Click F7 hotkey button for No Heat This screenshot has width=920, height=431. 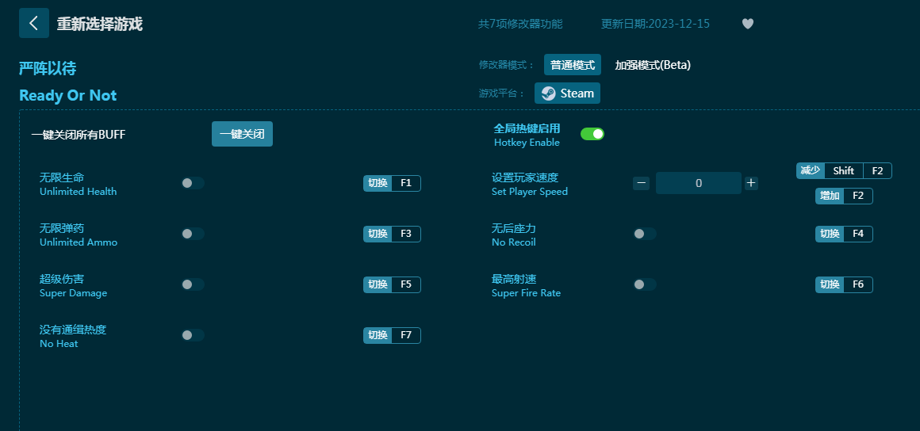coord(392,335)
